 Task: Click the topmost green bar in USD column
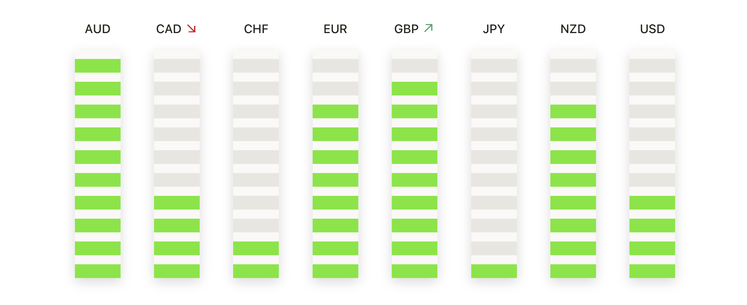(652, 203)
